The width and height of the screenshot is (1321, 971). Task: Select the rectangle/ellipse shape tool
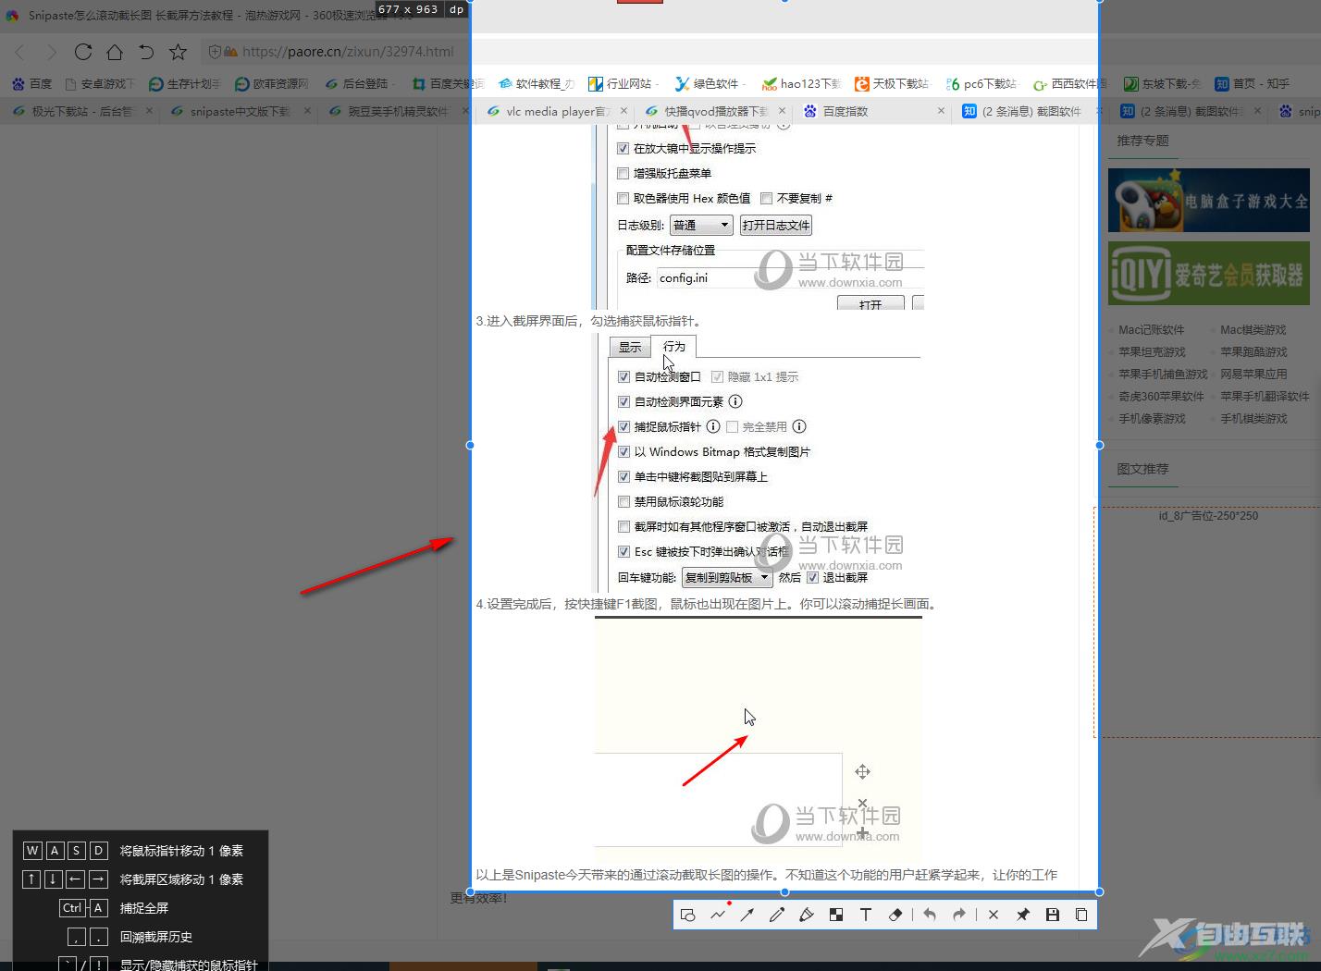687,915
